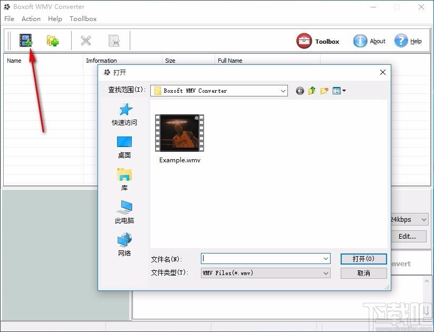
Task: Click the Imformation column header
Action: pos(122,61)
